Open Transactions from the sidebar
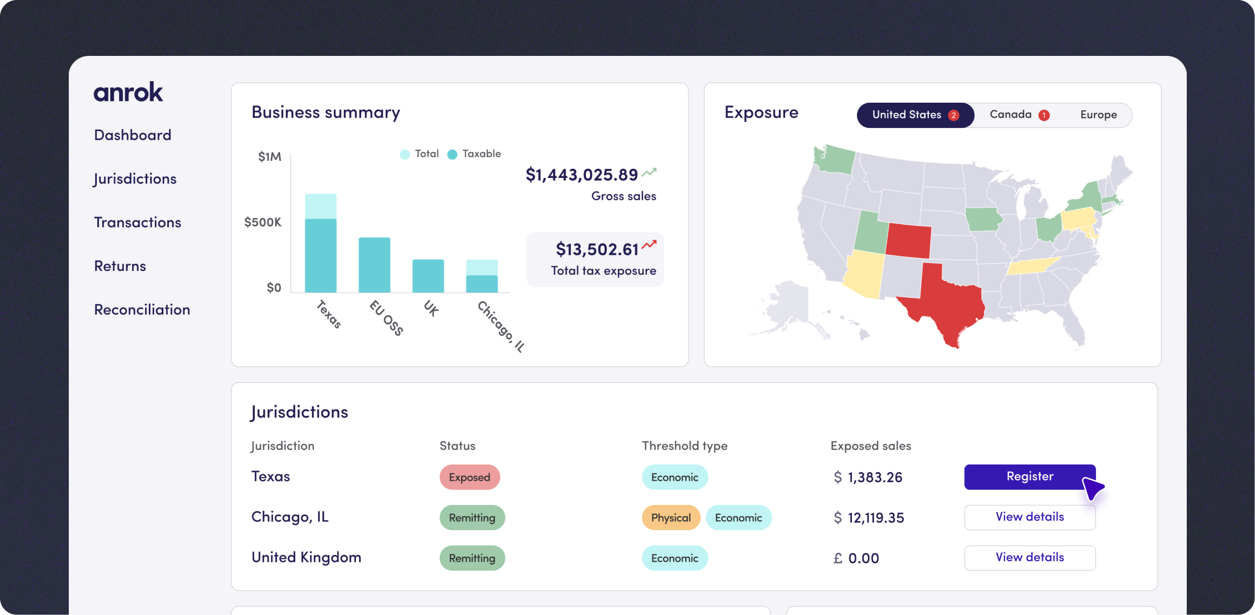Screen dimensions: 1255x615 [138, 223]
